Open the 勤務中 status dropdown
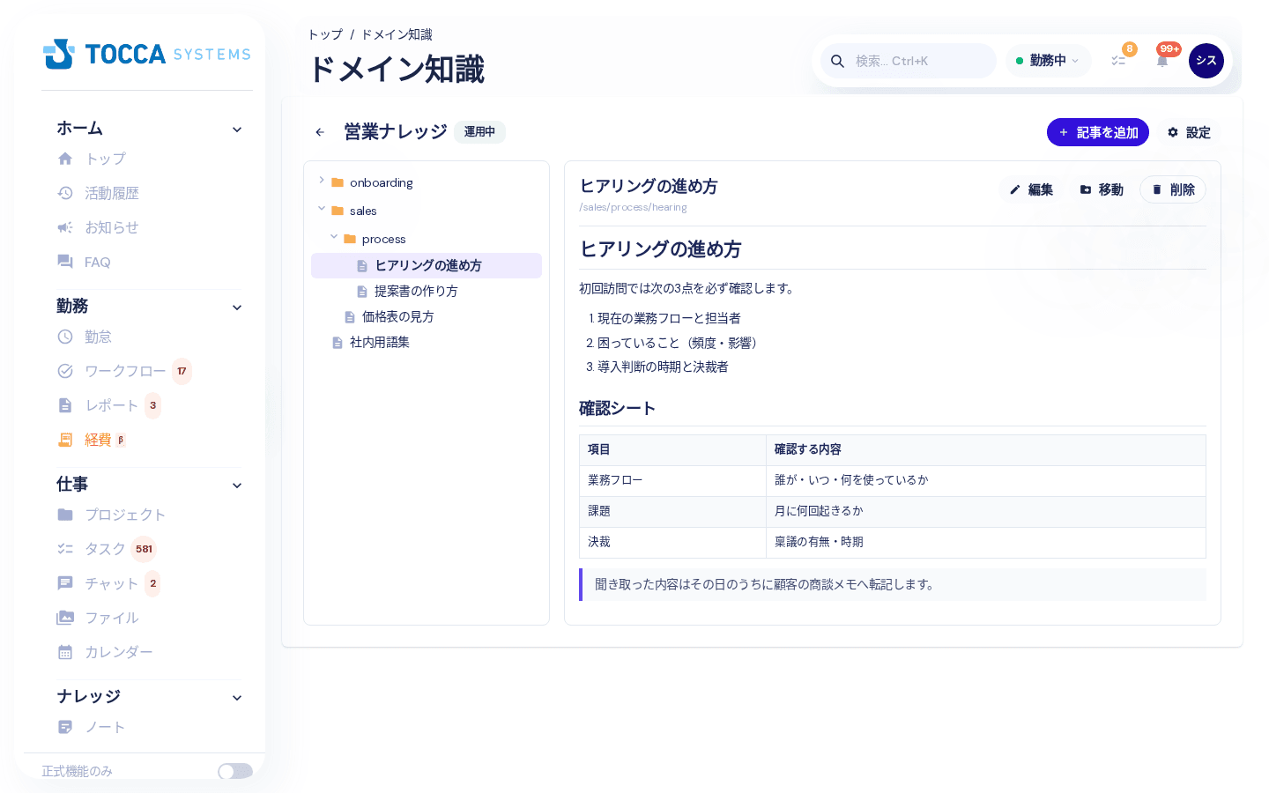This screenshot has height=793, width=1269. tap(1048, 61)
